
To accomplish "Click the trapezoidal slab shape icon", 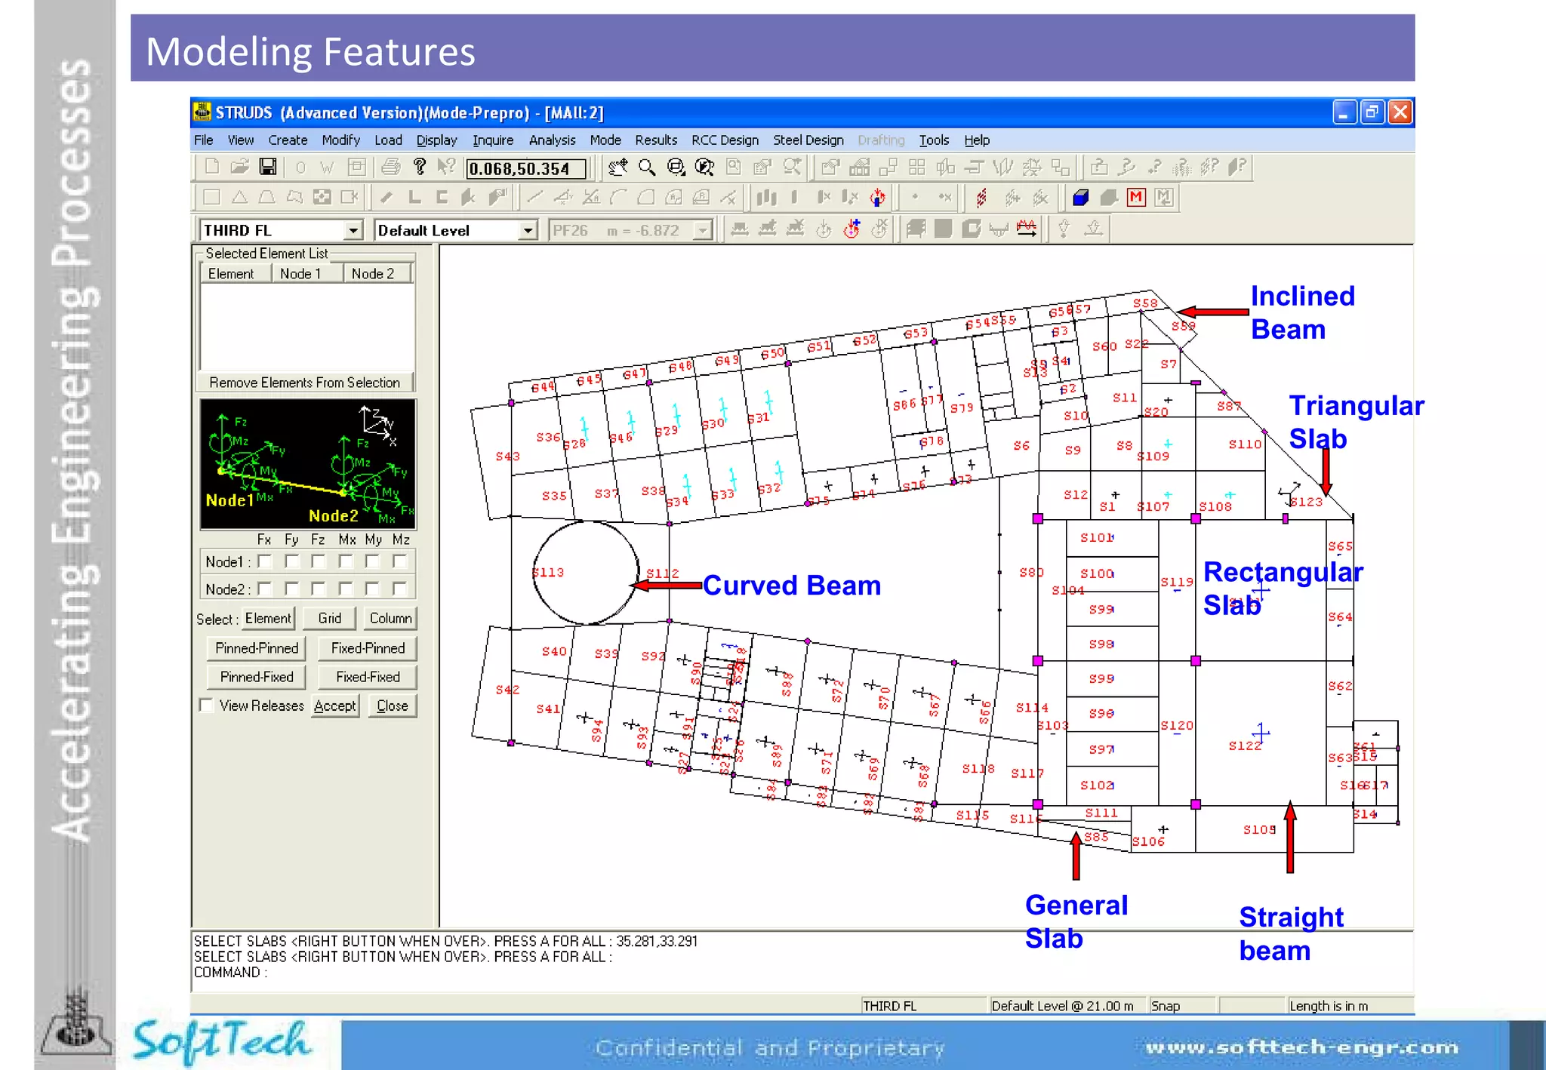I will click(x=266, y=198).
